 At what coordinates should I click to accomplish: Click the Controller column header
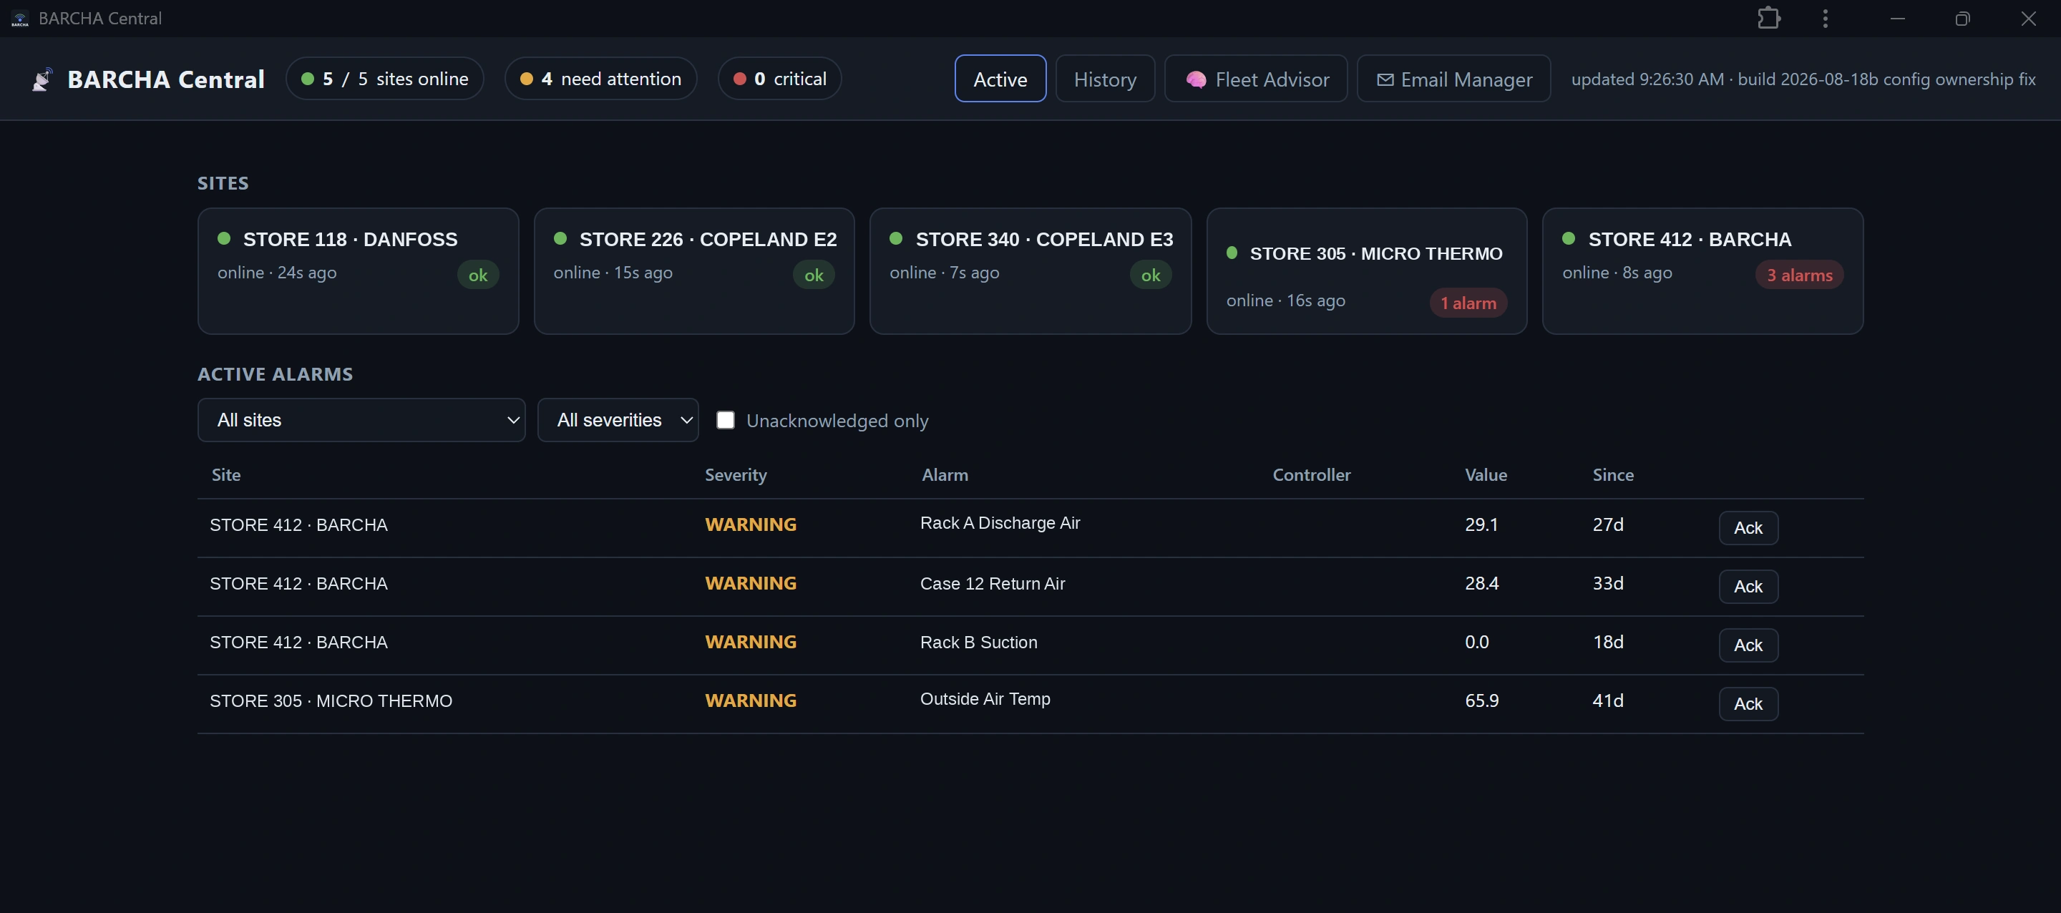click(x=1311, y=474)
